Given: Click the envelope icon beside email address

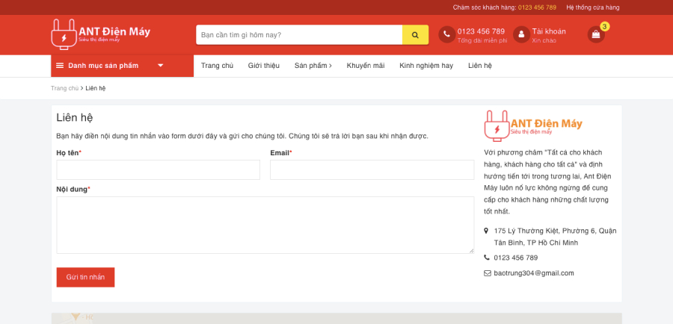Looking at the screenshot, I should (487, 273).
